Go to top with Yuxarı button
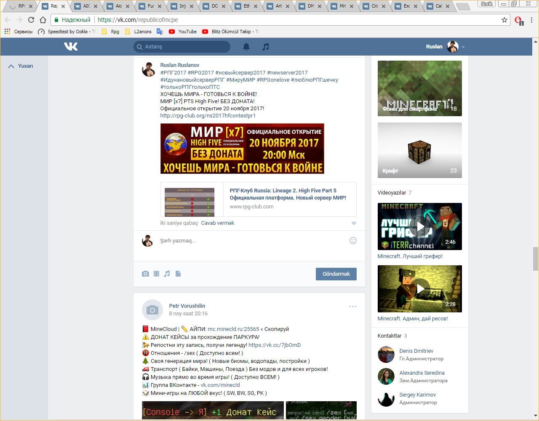 coord(21,66)
